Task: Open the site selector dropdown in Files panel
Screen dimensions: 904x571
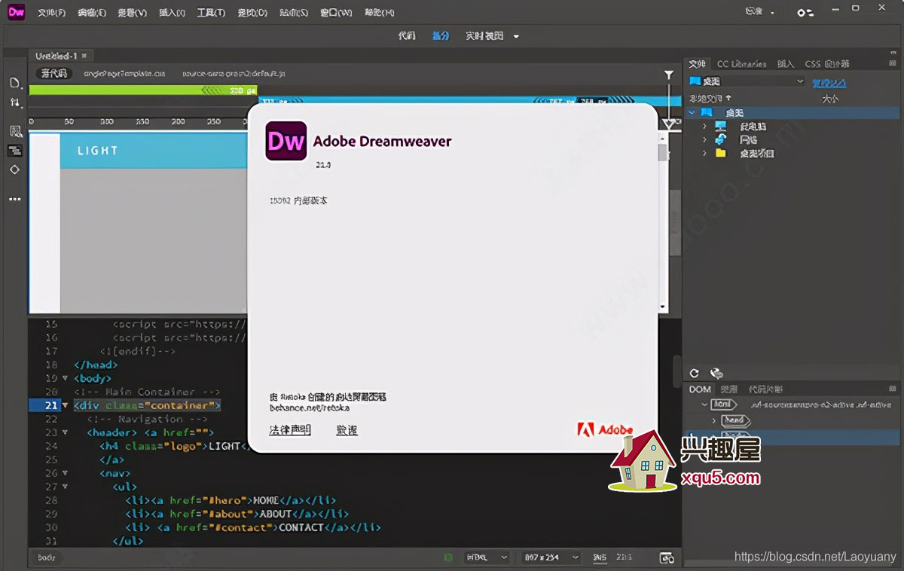Action: (x=747, y=81)
